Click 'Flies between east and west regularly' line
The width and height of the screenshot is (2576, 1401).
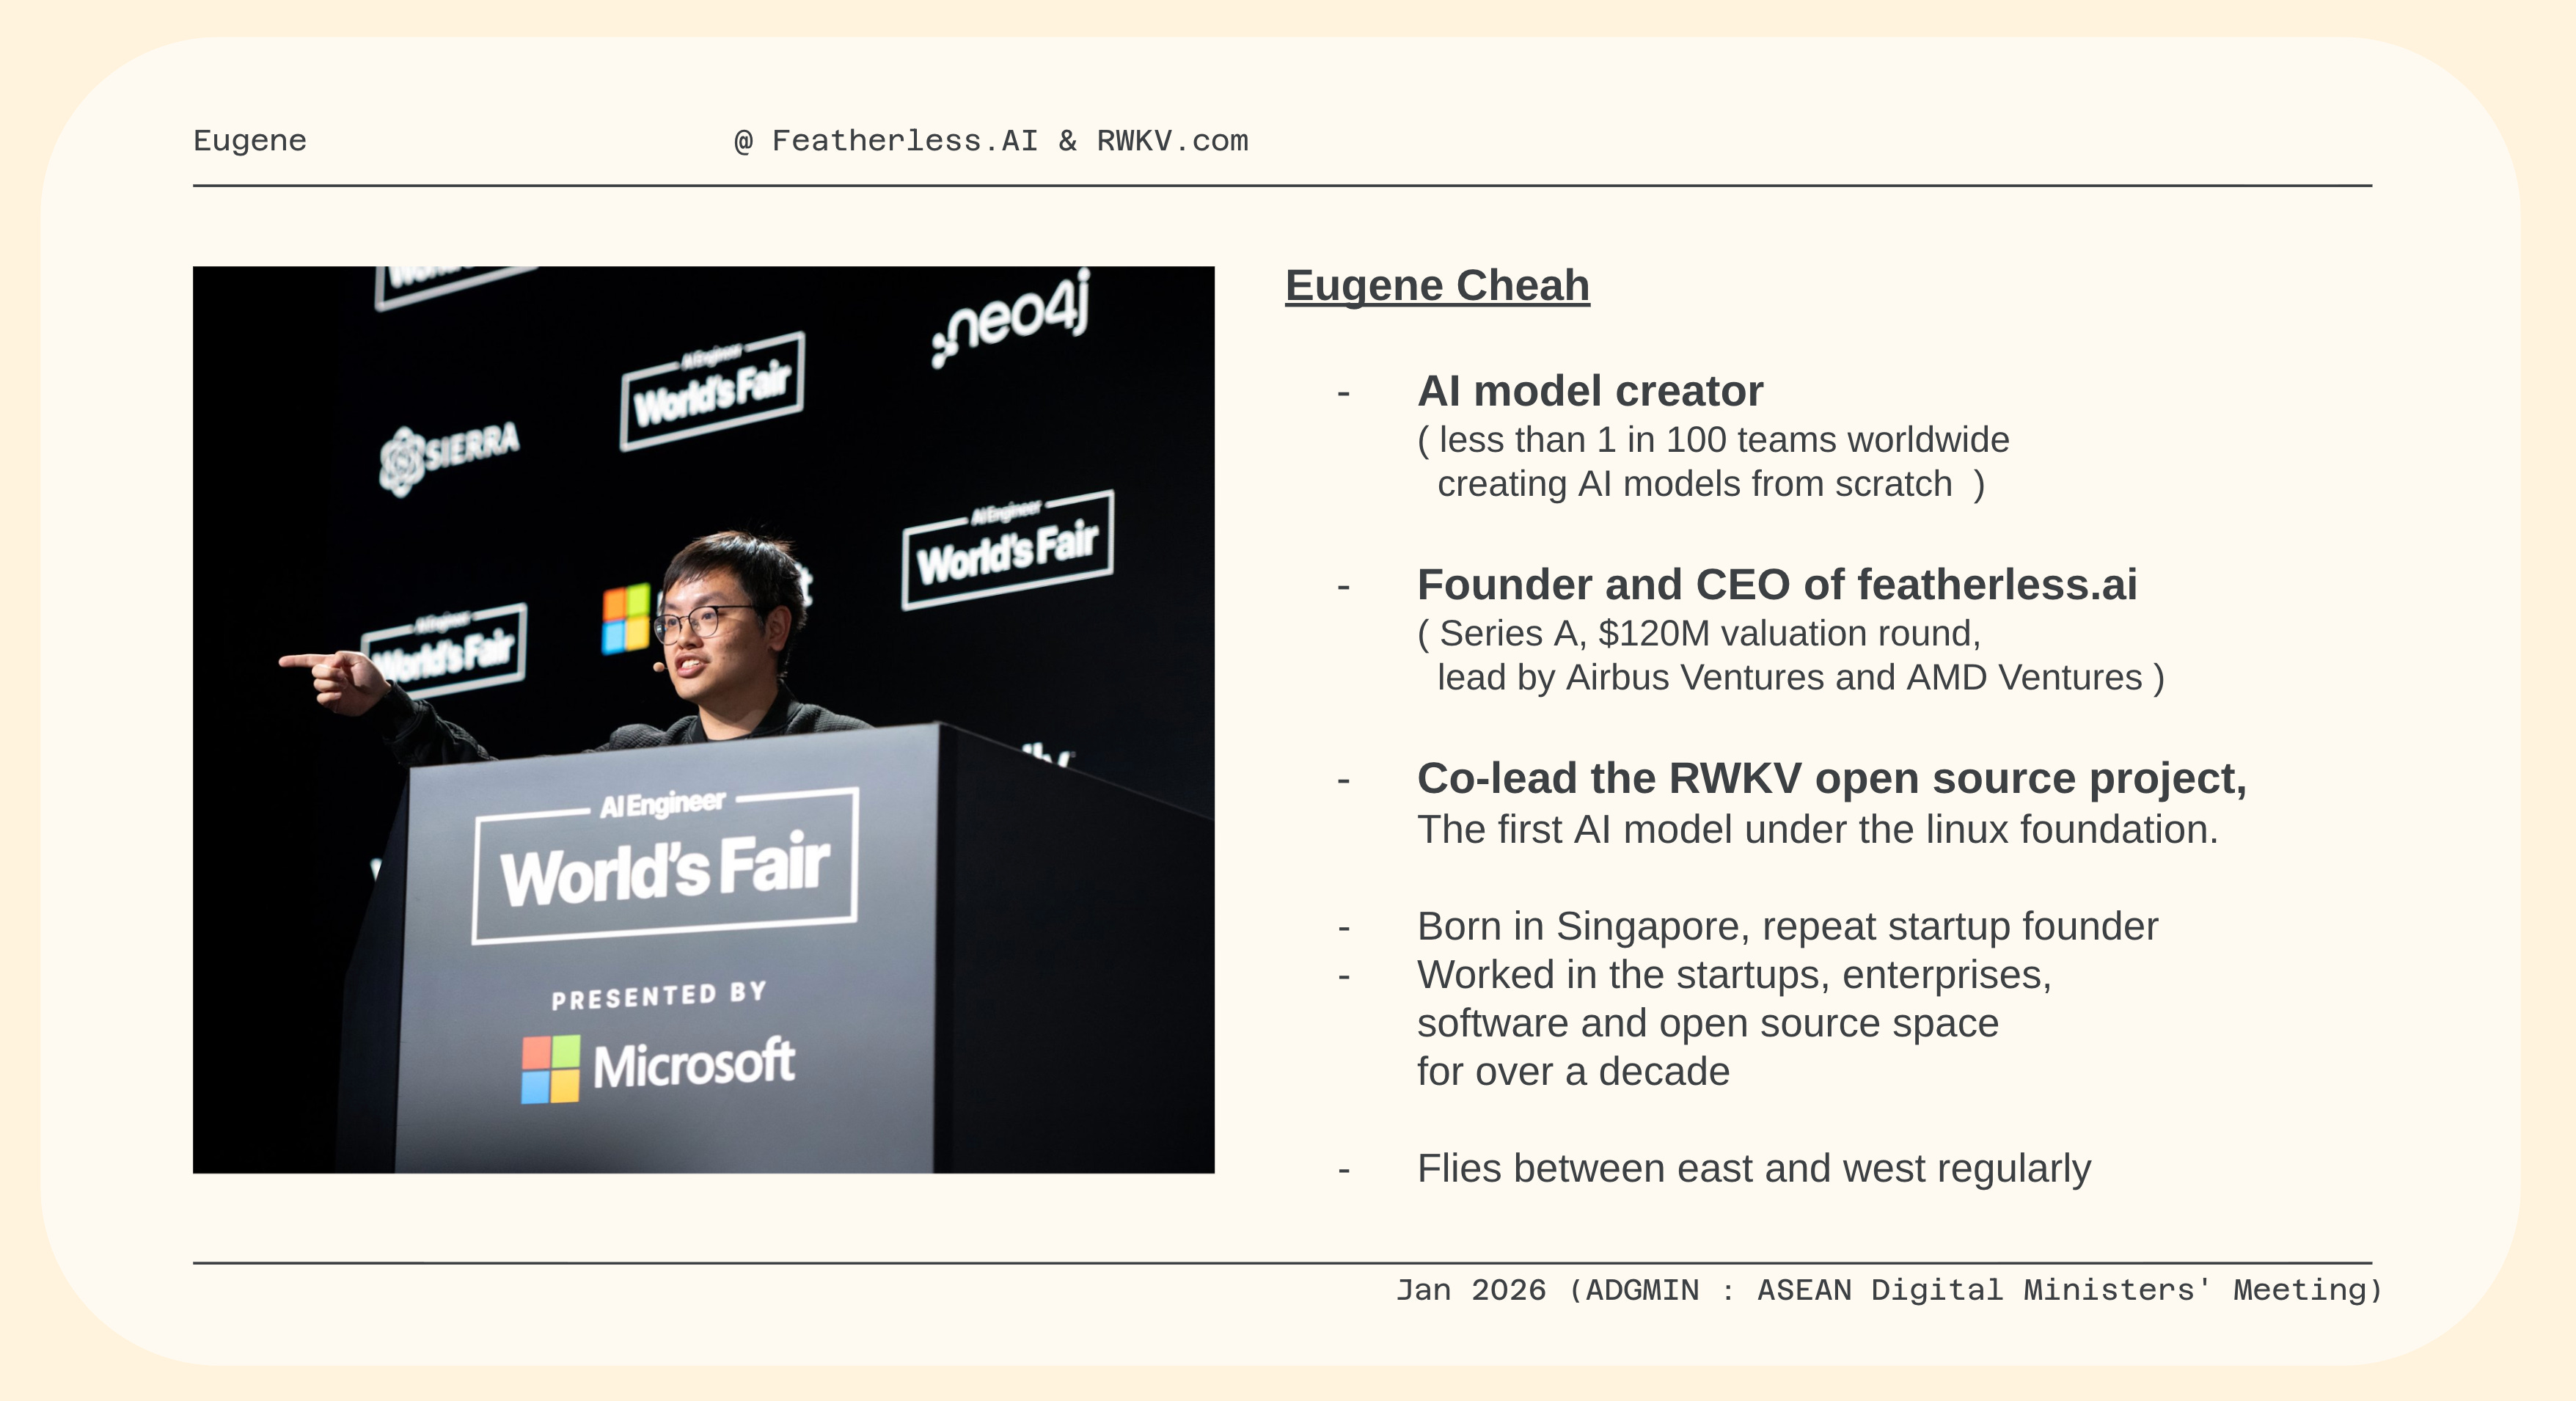click(x=1752, y=1169)
